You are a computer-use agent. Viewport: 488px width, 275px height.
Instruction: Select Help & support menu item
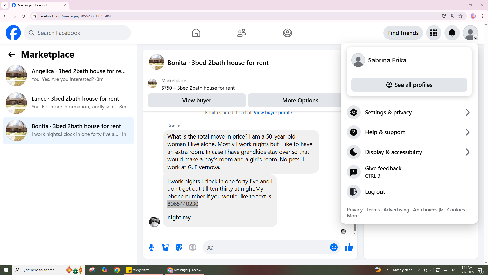pos(409,132)
